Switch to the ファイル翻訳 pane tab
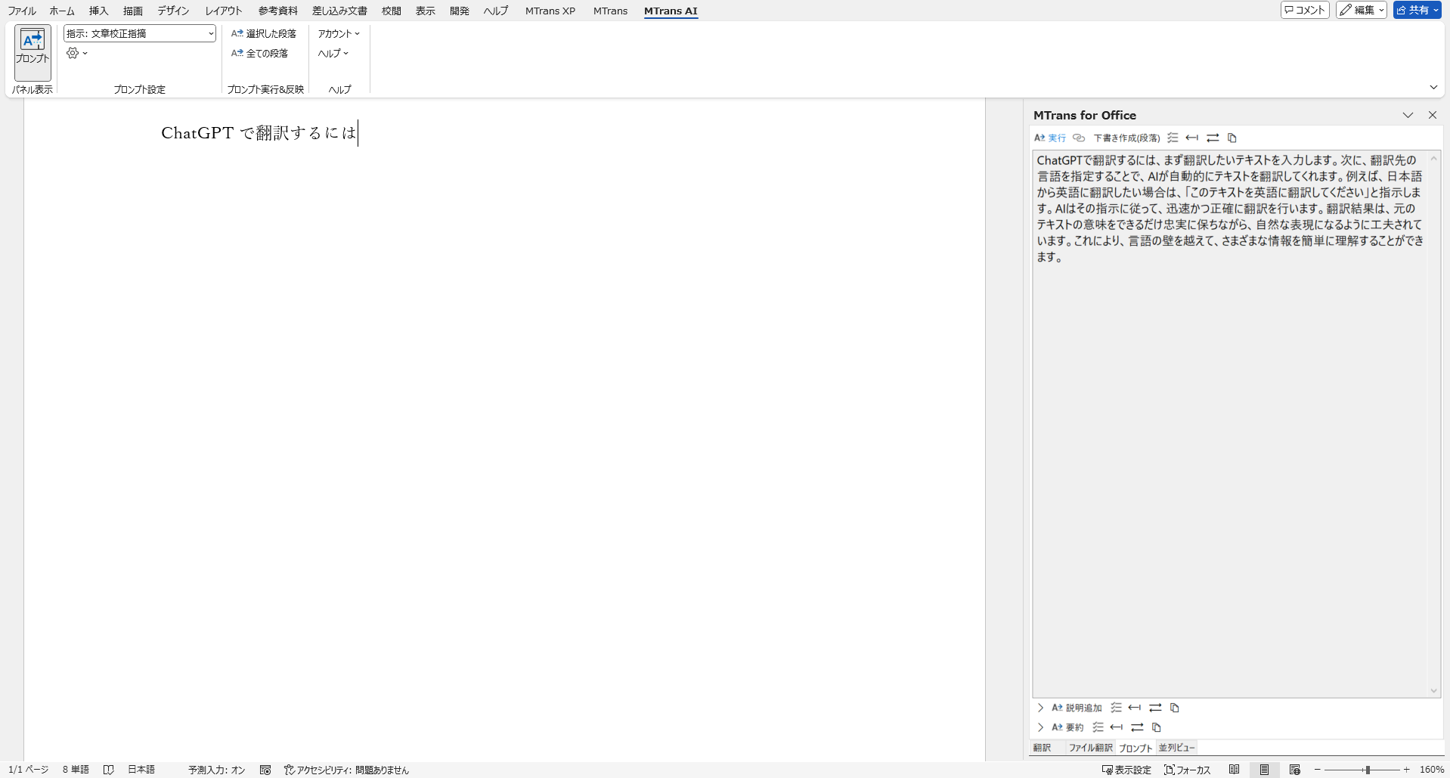The height and width of the screenshot is (778, 1450). click(1090, 748)
